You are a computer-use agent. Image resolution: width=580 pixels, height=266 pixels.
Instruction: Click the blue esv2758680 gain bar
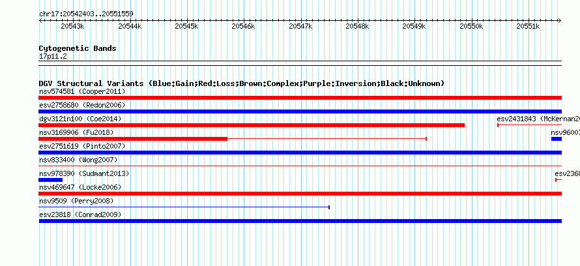[x=300, y=111]
